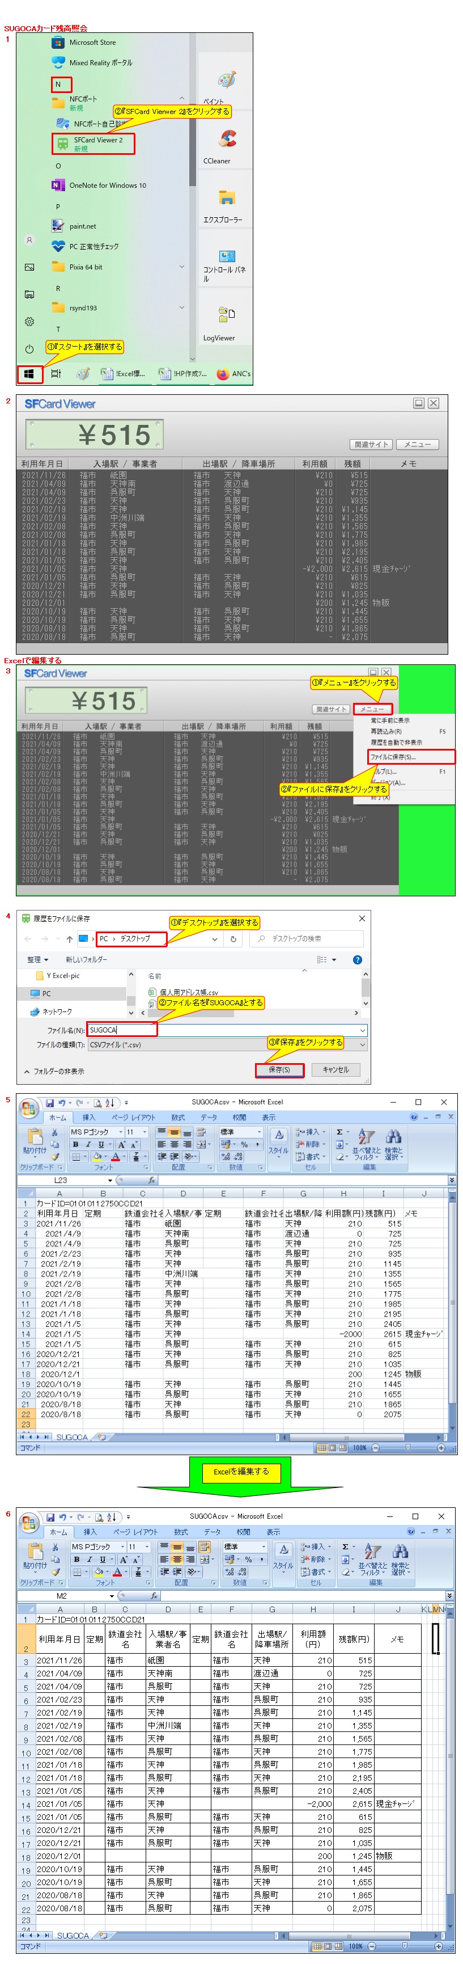The image size is (463, 1964).
Task: Choose 再読込み(R) from the SFCard menu
Action: pos(387,731)
